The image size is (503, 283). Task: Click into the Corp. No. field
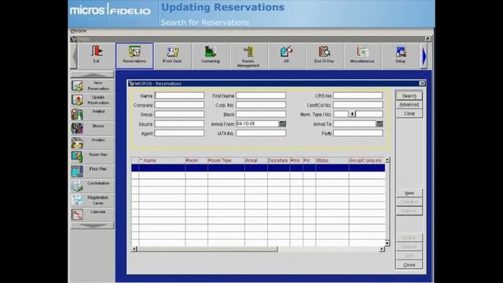point(261,105)
